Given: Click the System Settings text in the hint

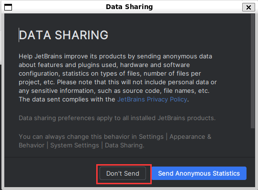Looking at the screenshot, I should 75,145.
